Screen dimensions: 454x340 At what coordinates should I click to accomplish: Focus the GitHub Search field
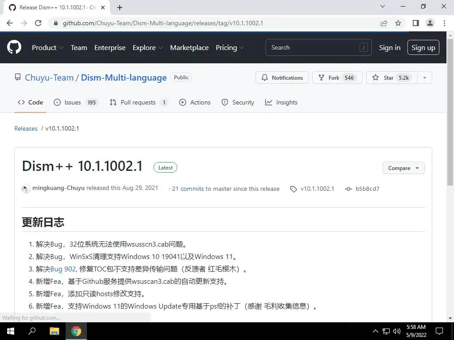318,47
